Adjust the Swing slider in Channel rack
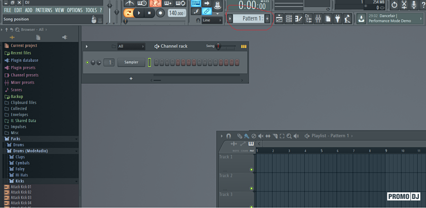 click(219, 46)
